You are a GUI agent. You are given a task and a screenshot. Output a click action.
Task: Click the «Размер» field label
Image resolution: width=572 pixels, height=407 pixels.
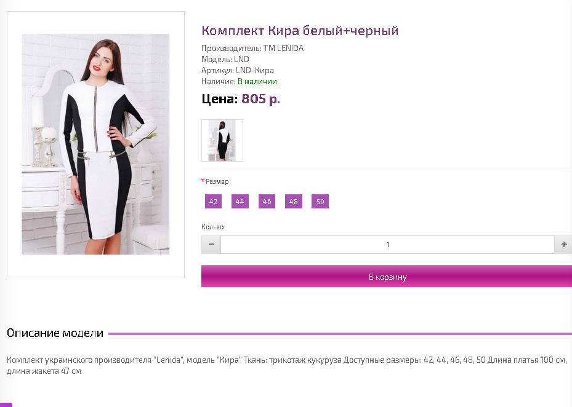217,181
